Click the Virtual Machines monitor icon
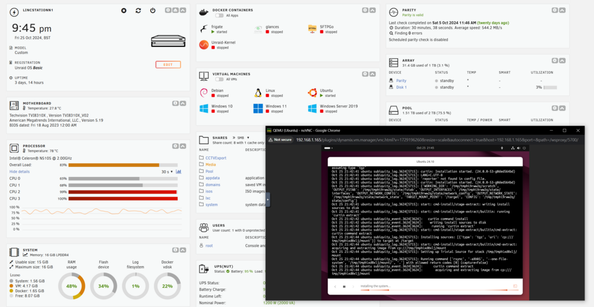594x307 pixels. (x=204, y=76)
